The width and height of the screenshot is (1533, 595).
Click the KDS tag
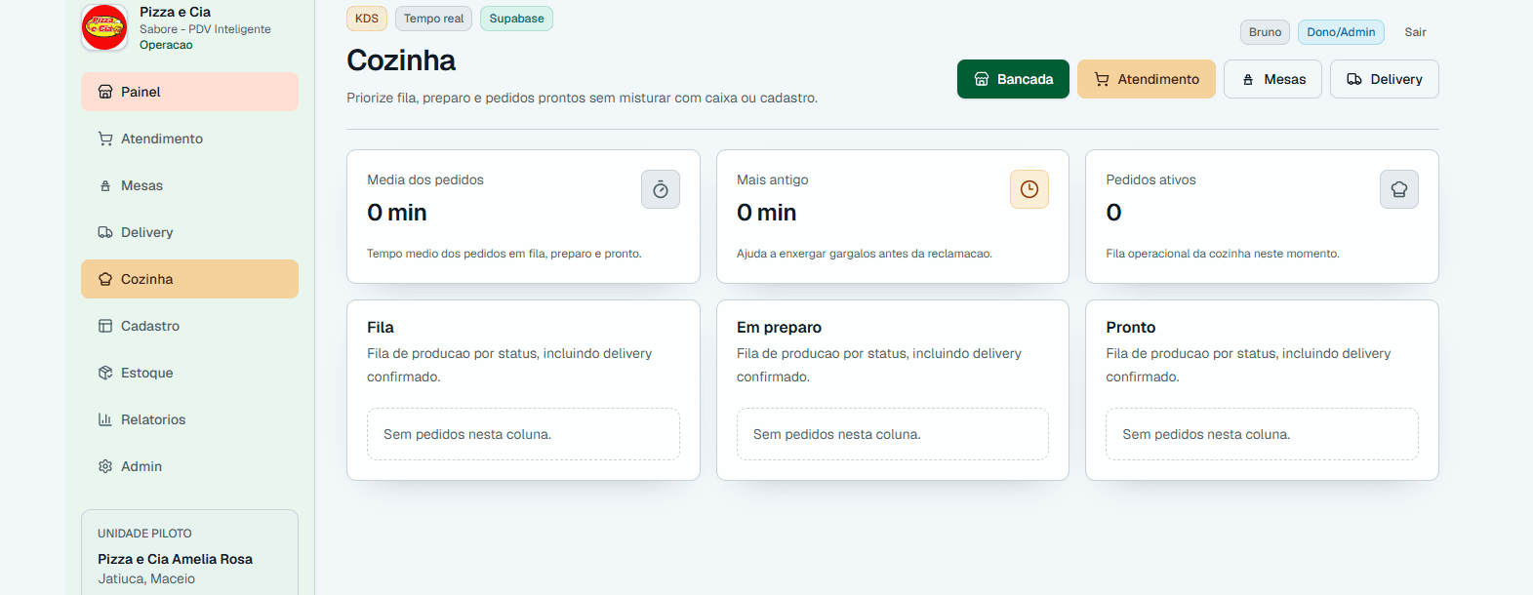(x=367, y=19)
